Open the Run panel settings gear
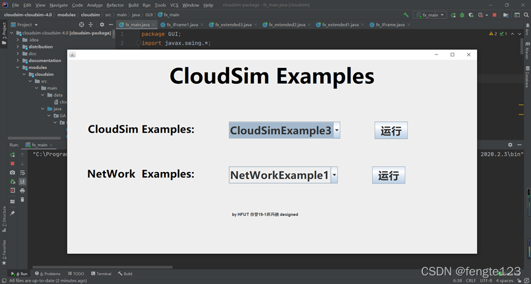Image resolution: width=531 pixels, height=284 pixels. tap(510, 144)
